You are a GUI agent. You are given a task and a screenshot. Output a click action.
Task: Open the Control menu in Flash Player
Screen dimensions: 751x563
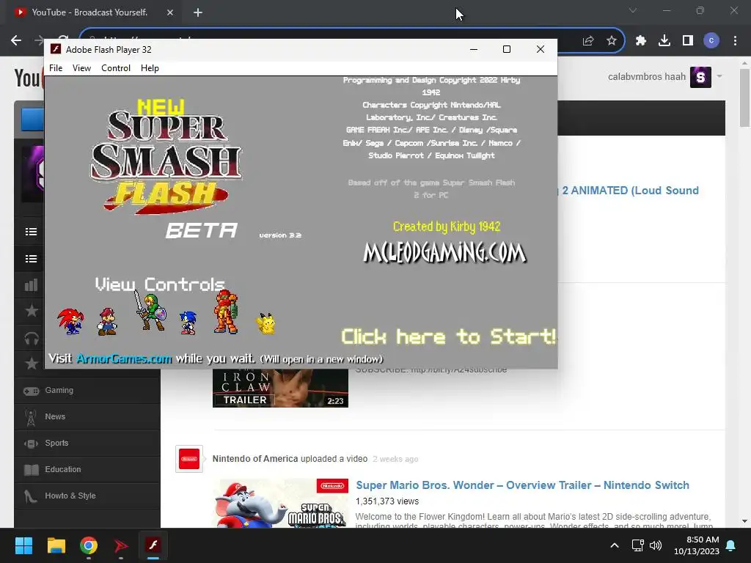(x=115, y=68)
